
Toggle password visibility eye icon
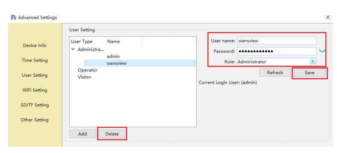pyautogui.click(x=322, y=51)
